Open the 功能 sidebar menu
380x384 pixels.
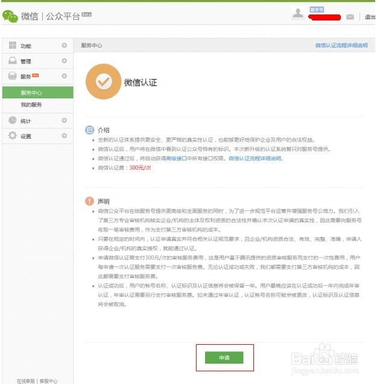(x=38, y=46)
